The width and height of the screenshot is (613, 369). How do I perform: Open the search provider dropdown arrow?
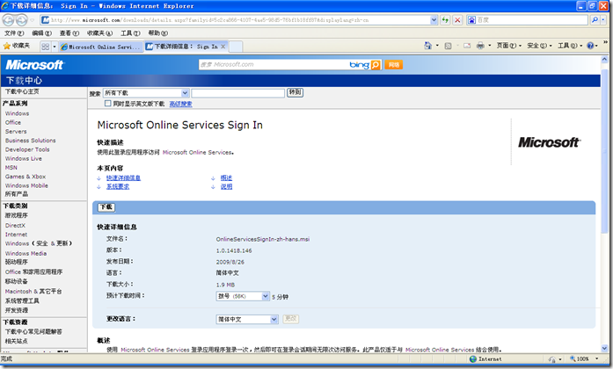point(602,19)
